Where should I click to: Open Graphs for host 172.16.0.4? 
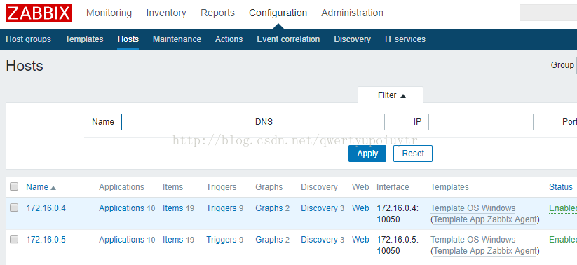269,208
